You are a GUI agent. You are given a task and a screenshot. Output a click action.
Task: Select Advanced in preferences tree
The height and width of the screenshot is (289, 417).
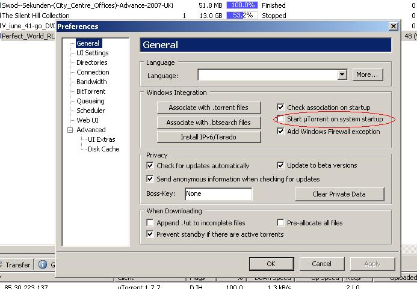point(91,130)
